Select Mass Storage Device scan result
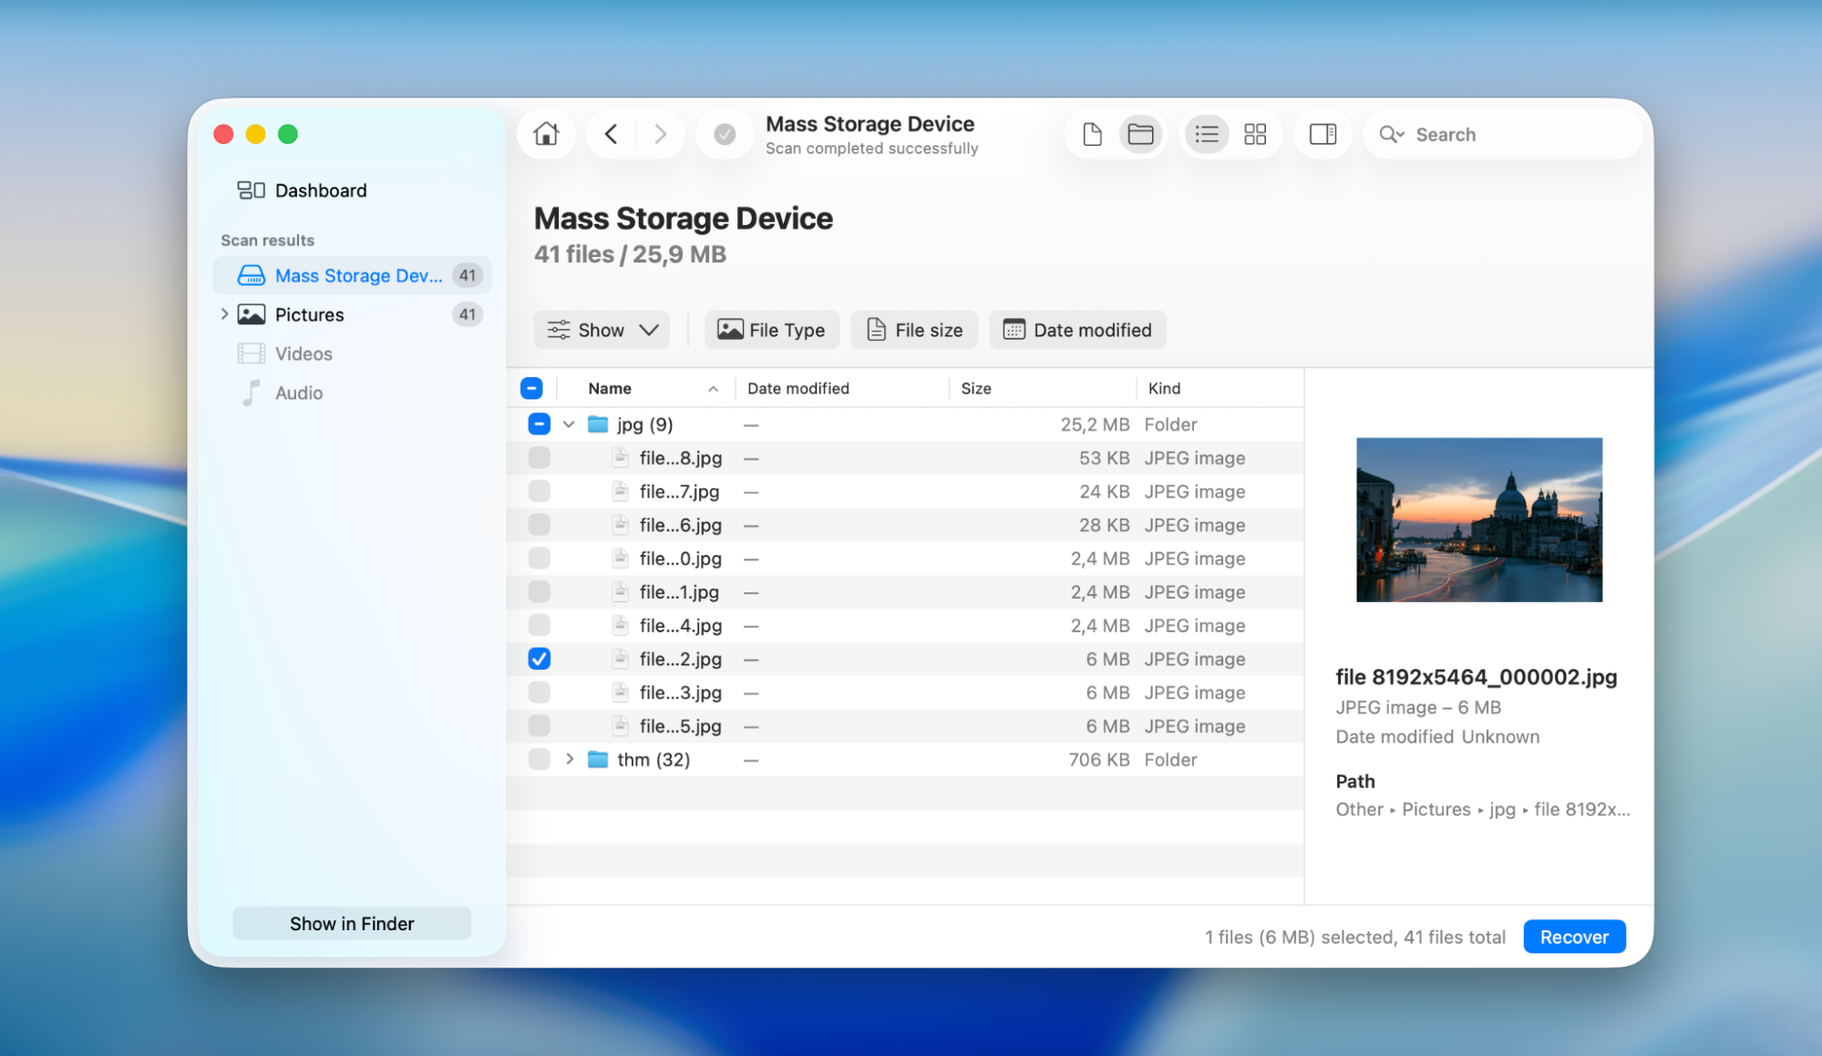Viewport: 1822px width, 1056px height. 352,275
